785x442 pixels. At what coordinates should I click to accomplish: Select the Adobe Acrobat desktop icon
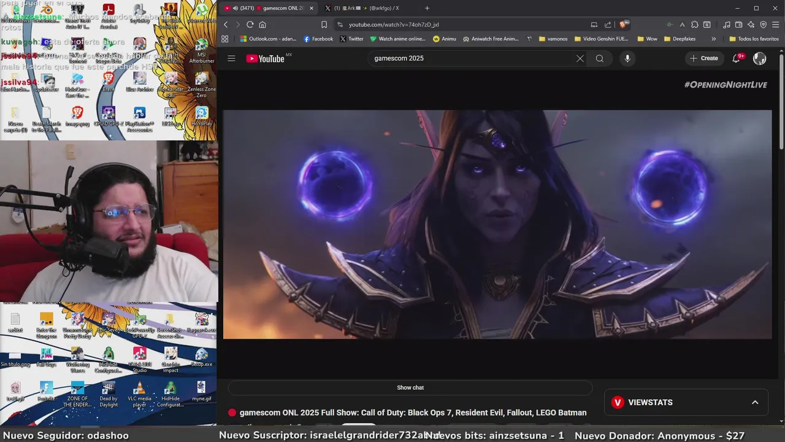click(109, 17)
